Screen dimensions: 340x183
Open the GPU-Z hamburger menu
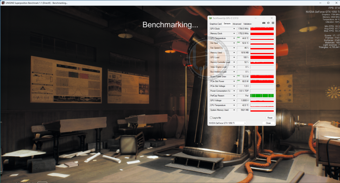click(x=273, y=23)
